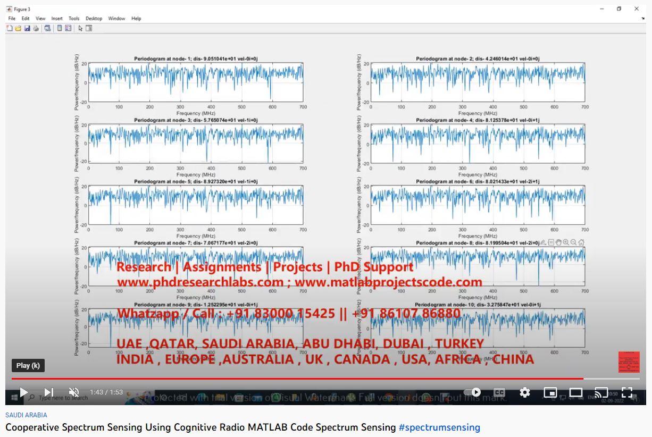Open the Tools menu in the Figure window
This screenshot has width=652, height=437.
(x=74, y=19)
